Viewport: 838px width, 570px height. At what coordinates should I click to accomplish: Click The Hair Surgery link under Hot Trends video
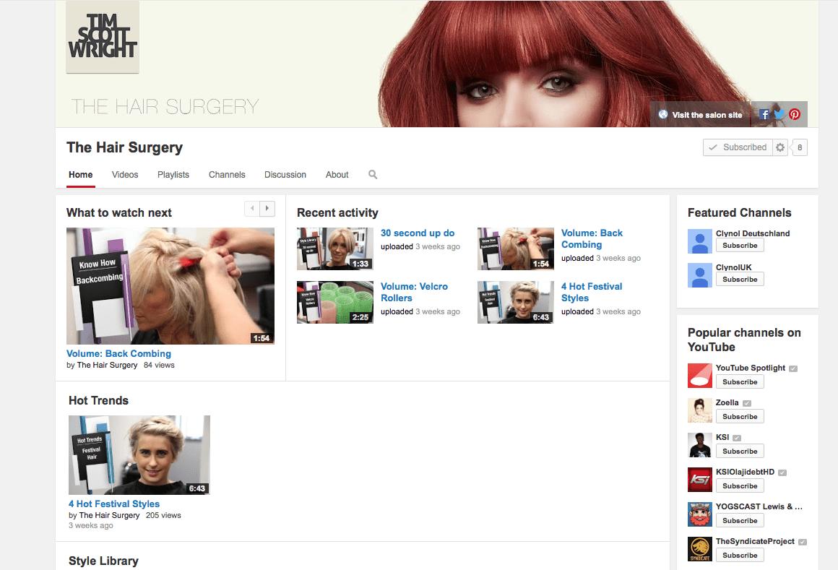click(x=109, y=516)
